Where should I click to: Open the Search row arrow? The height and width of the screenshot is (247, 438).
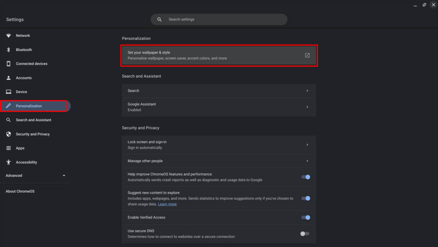[307, 91]
